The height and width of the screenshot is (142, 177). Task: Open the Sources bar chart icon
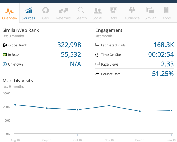tap(29, 10)
